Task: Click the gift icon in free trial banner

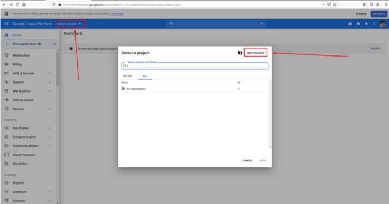Action: coord(7,14)
